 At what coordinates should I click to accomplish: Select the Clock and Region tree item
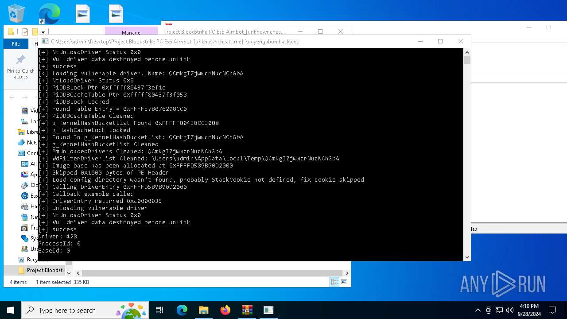[30, 185]
